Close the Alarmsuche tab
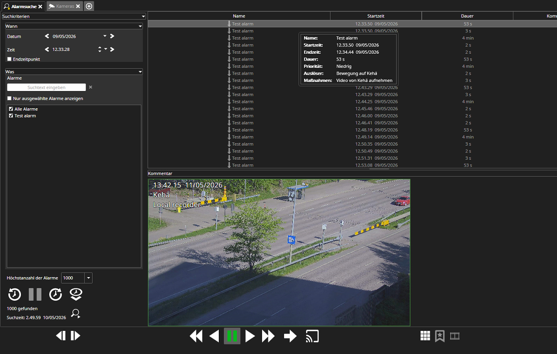The height and width of the screenshot is (354, 557). point(40,6)
